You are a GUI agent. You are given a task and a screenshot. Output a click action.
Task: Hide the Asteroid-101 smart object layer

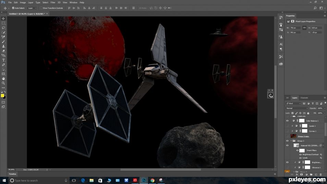(287, 145)
